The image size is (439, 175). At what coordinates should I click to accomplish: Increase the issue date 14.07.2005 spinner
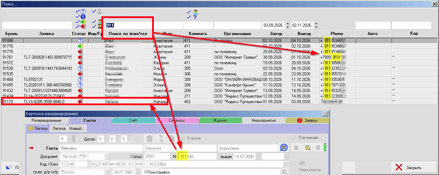tap(259, 155)
